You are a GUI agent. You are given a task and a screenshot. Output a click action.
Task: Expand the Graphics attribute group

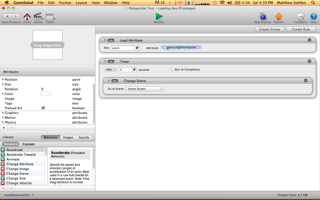pos(3,113)
